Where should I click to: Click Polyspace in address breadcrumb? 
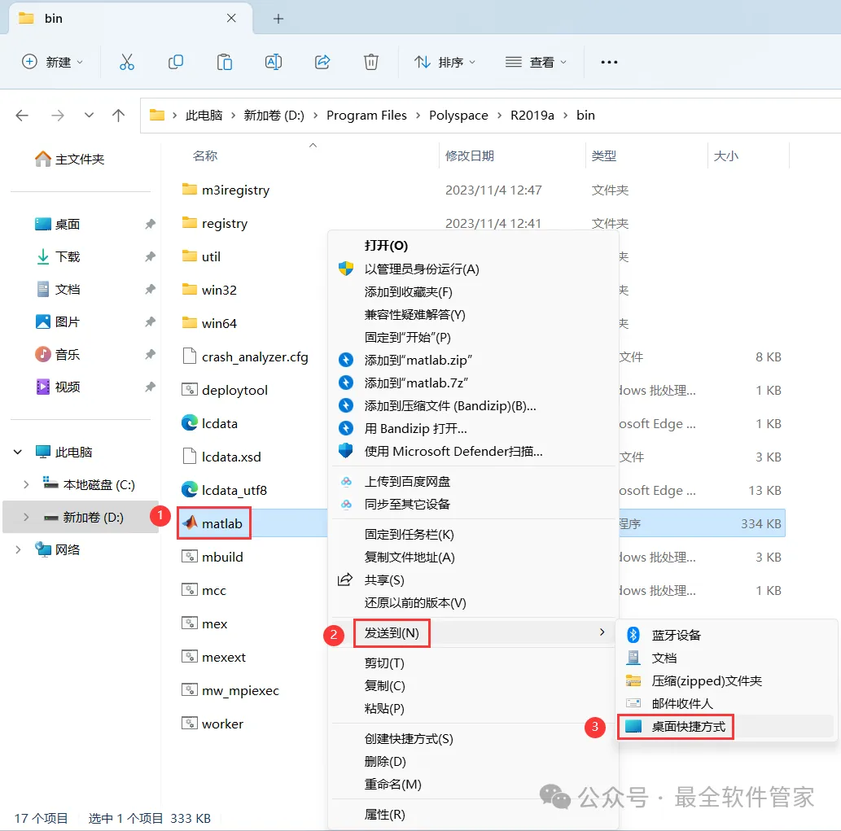pos(458,116)
